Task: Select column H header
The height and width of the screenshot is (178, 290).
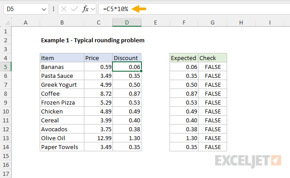Action: [x=241, y=23]
